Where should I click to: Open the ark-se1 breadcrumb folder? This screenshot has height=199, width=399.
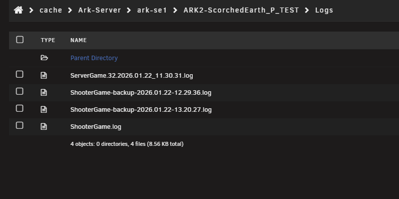click(x=152, y=10)
